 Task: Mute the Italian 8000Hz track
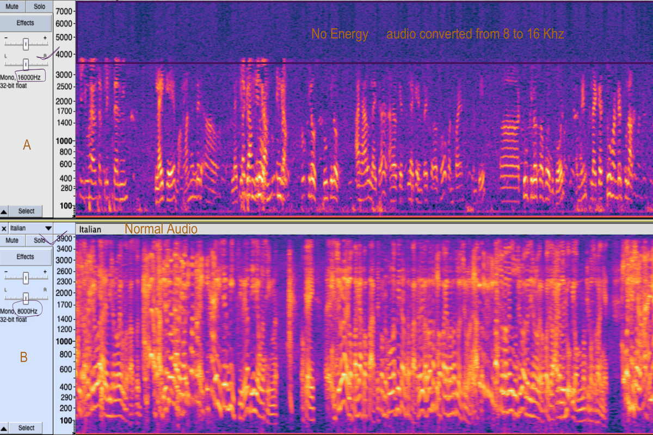[x=12, y=240]
